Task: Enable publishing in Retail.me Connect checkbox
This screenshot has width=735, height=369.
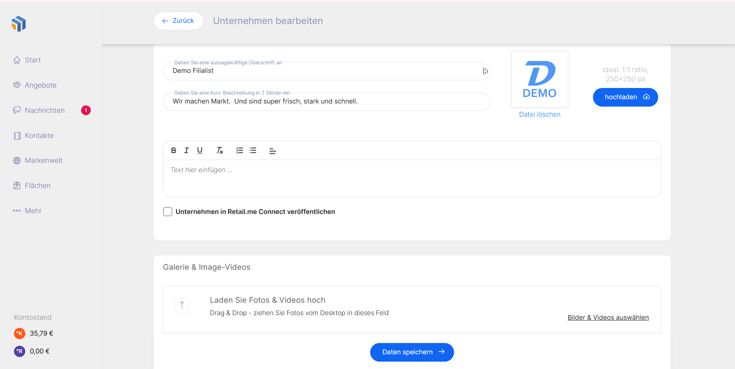Action: pyautogui.click(x=168, y=212)
